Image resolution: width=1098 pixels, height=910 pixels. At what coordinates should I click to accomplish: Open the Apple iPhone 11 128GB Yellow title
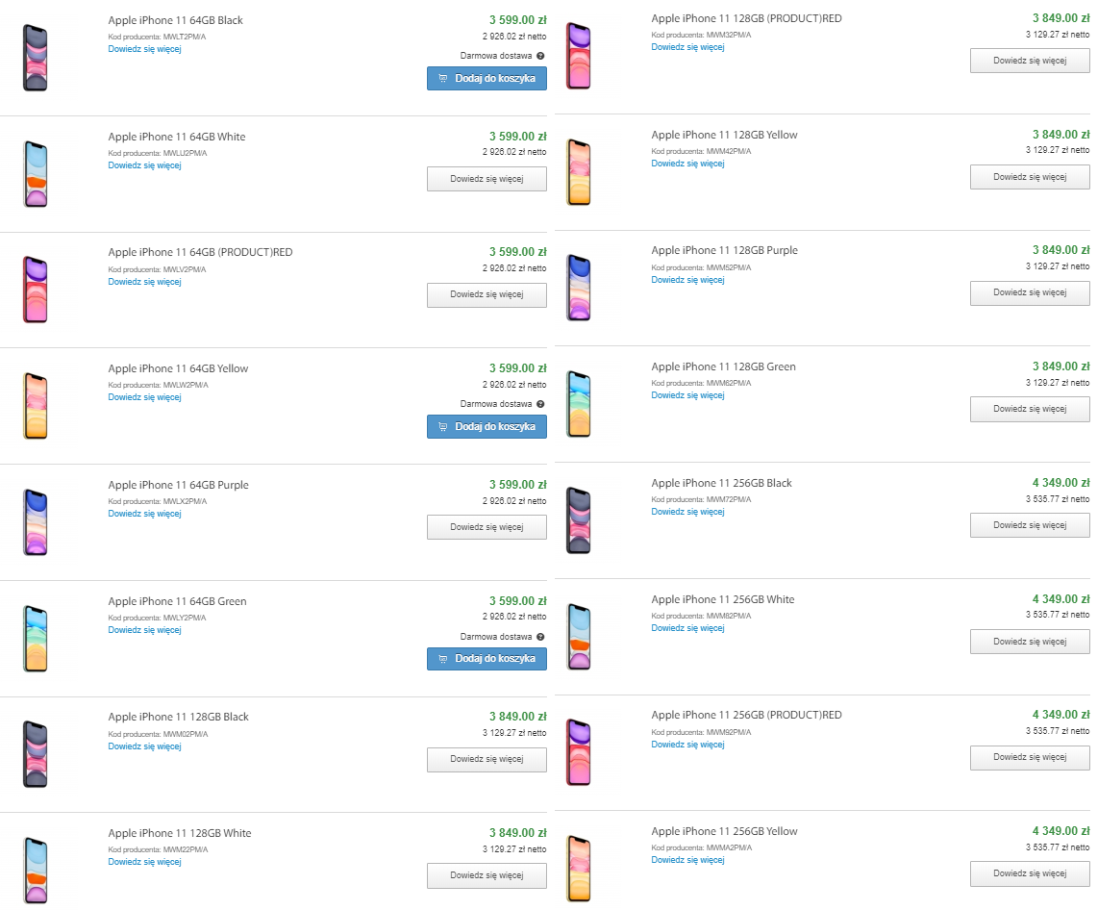point(724,135)
